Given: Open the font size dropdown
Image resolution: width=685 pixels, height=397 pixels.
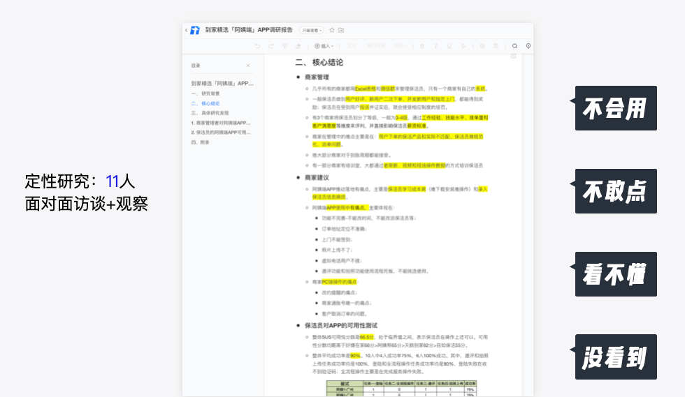Looking at the screenshot, I should 401,46.
